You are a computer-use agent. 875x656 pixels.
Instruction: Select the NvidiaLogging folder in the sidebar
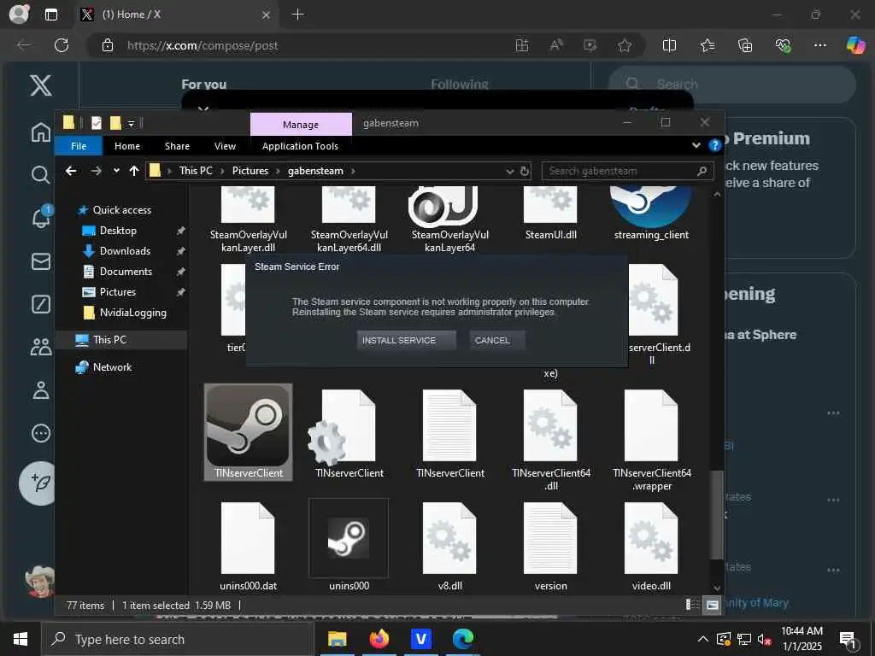pos(132,313)
